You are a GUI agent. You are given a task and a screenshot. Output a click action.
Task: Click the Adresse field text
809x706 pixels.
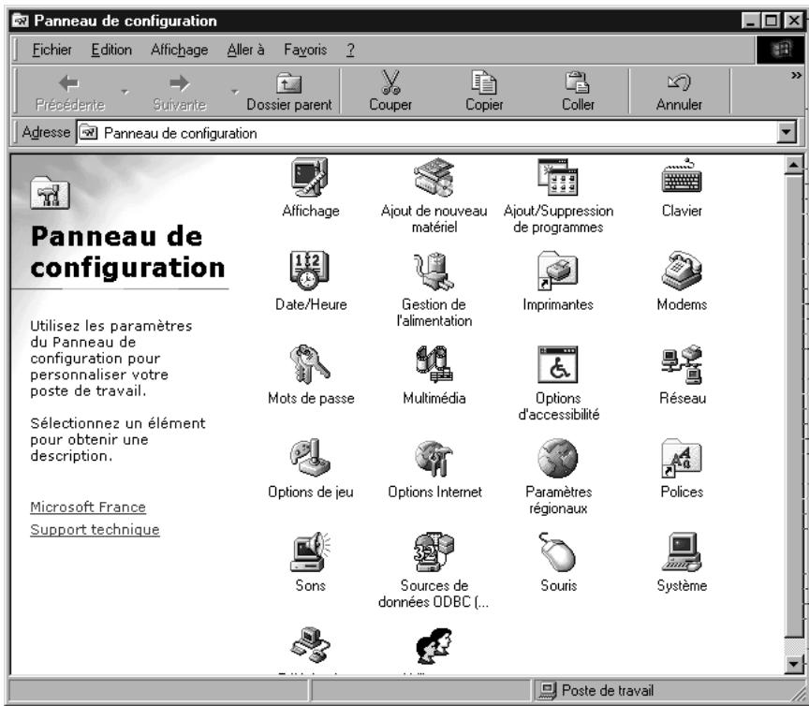(180, 133)
